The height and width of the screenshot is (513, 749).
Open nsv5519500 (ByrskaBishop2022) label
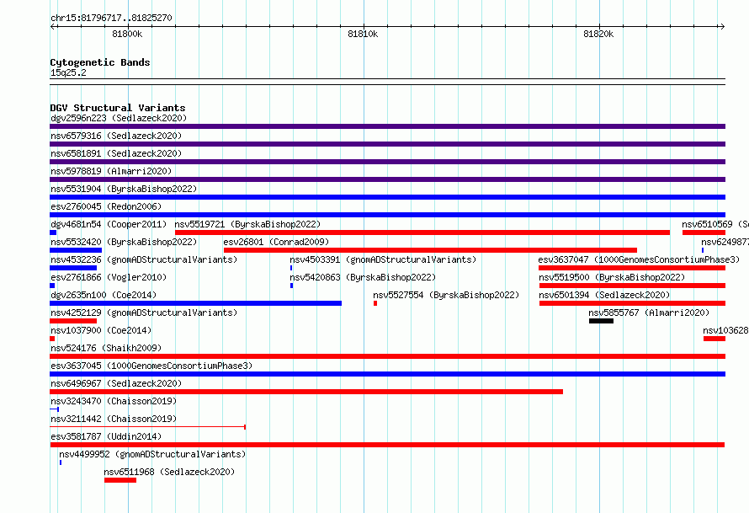tap(612, 277)
